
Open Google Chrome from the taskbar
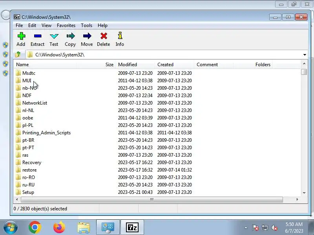pos(35,228)
